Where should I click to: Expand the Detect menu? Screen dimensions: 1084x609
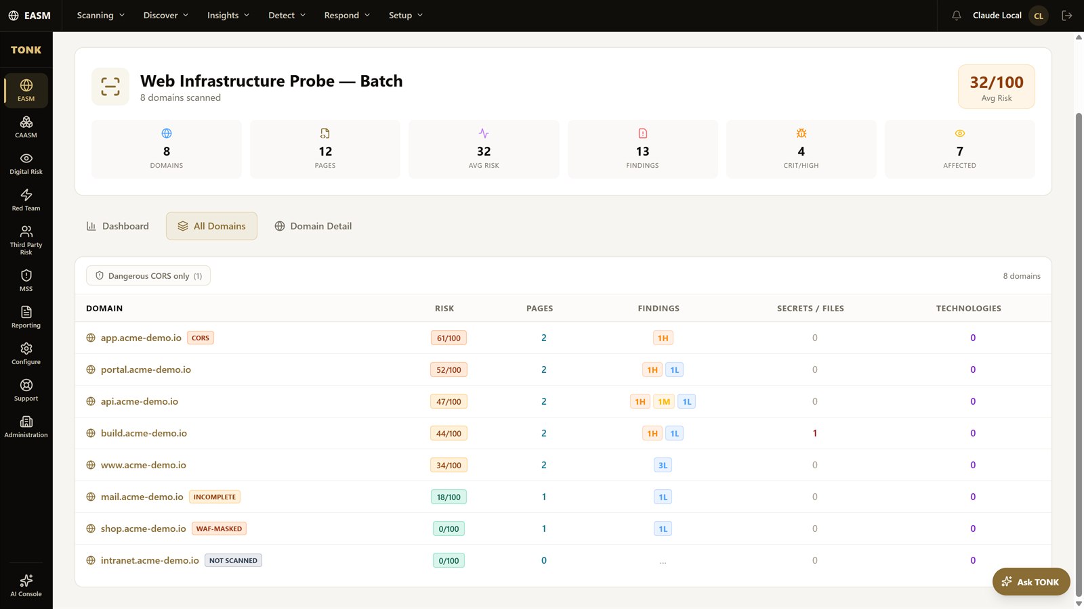pos(287,16)
